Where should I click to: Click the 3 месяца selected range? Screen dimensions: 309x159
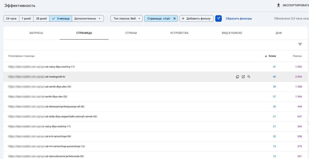point(61,18)
